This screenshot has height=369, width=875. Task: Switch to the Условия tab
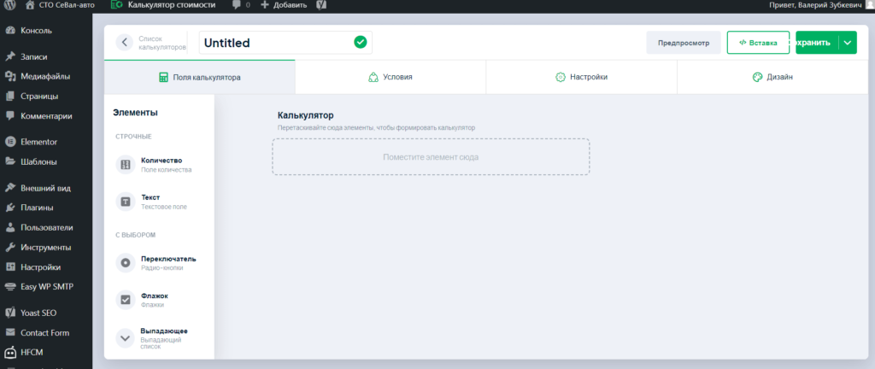(391, 77)
